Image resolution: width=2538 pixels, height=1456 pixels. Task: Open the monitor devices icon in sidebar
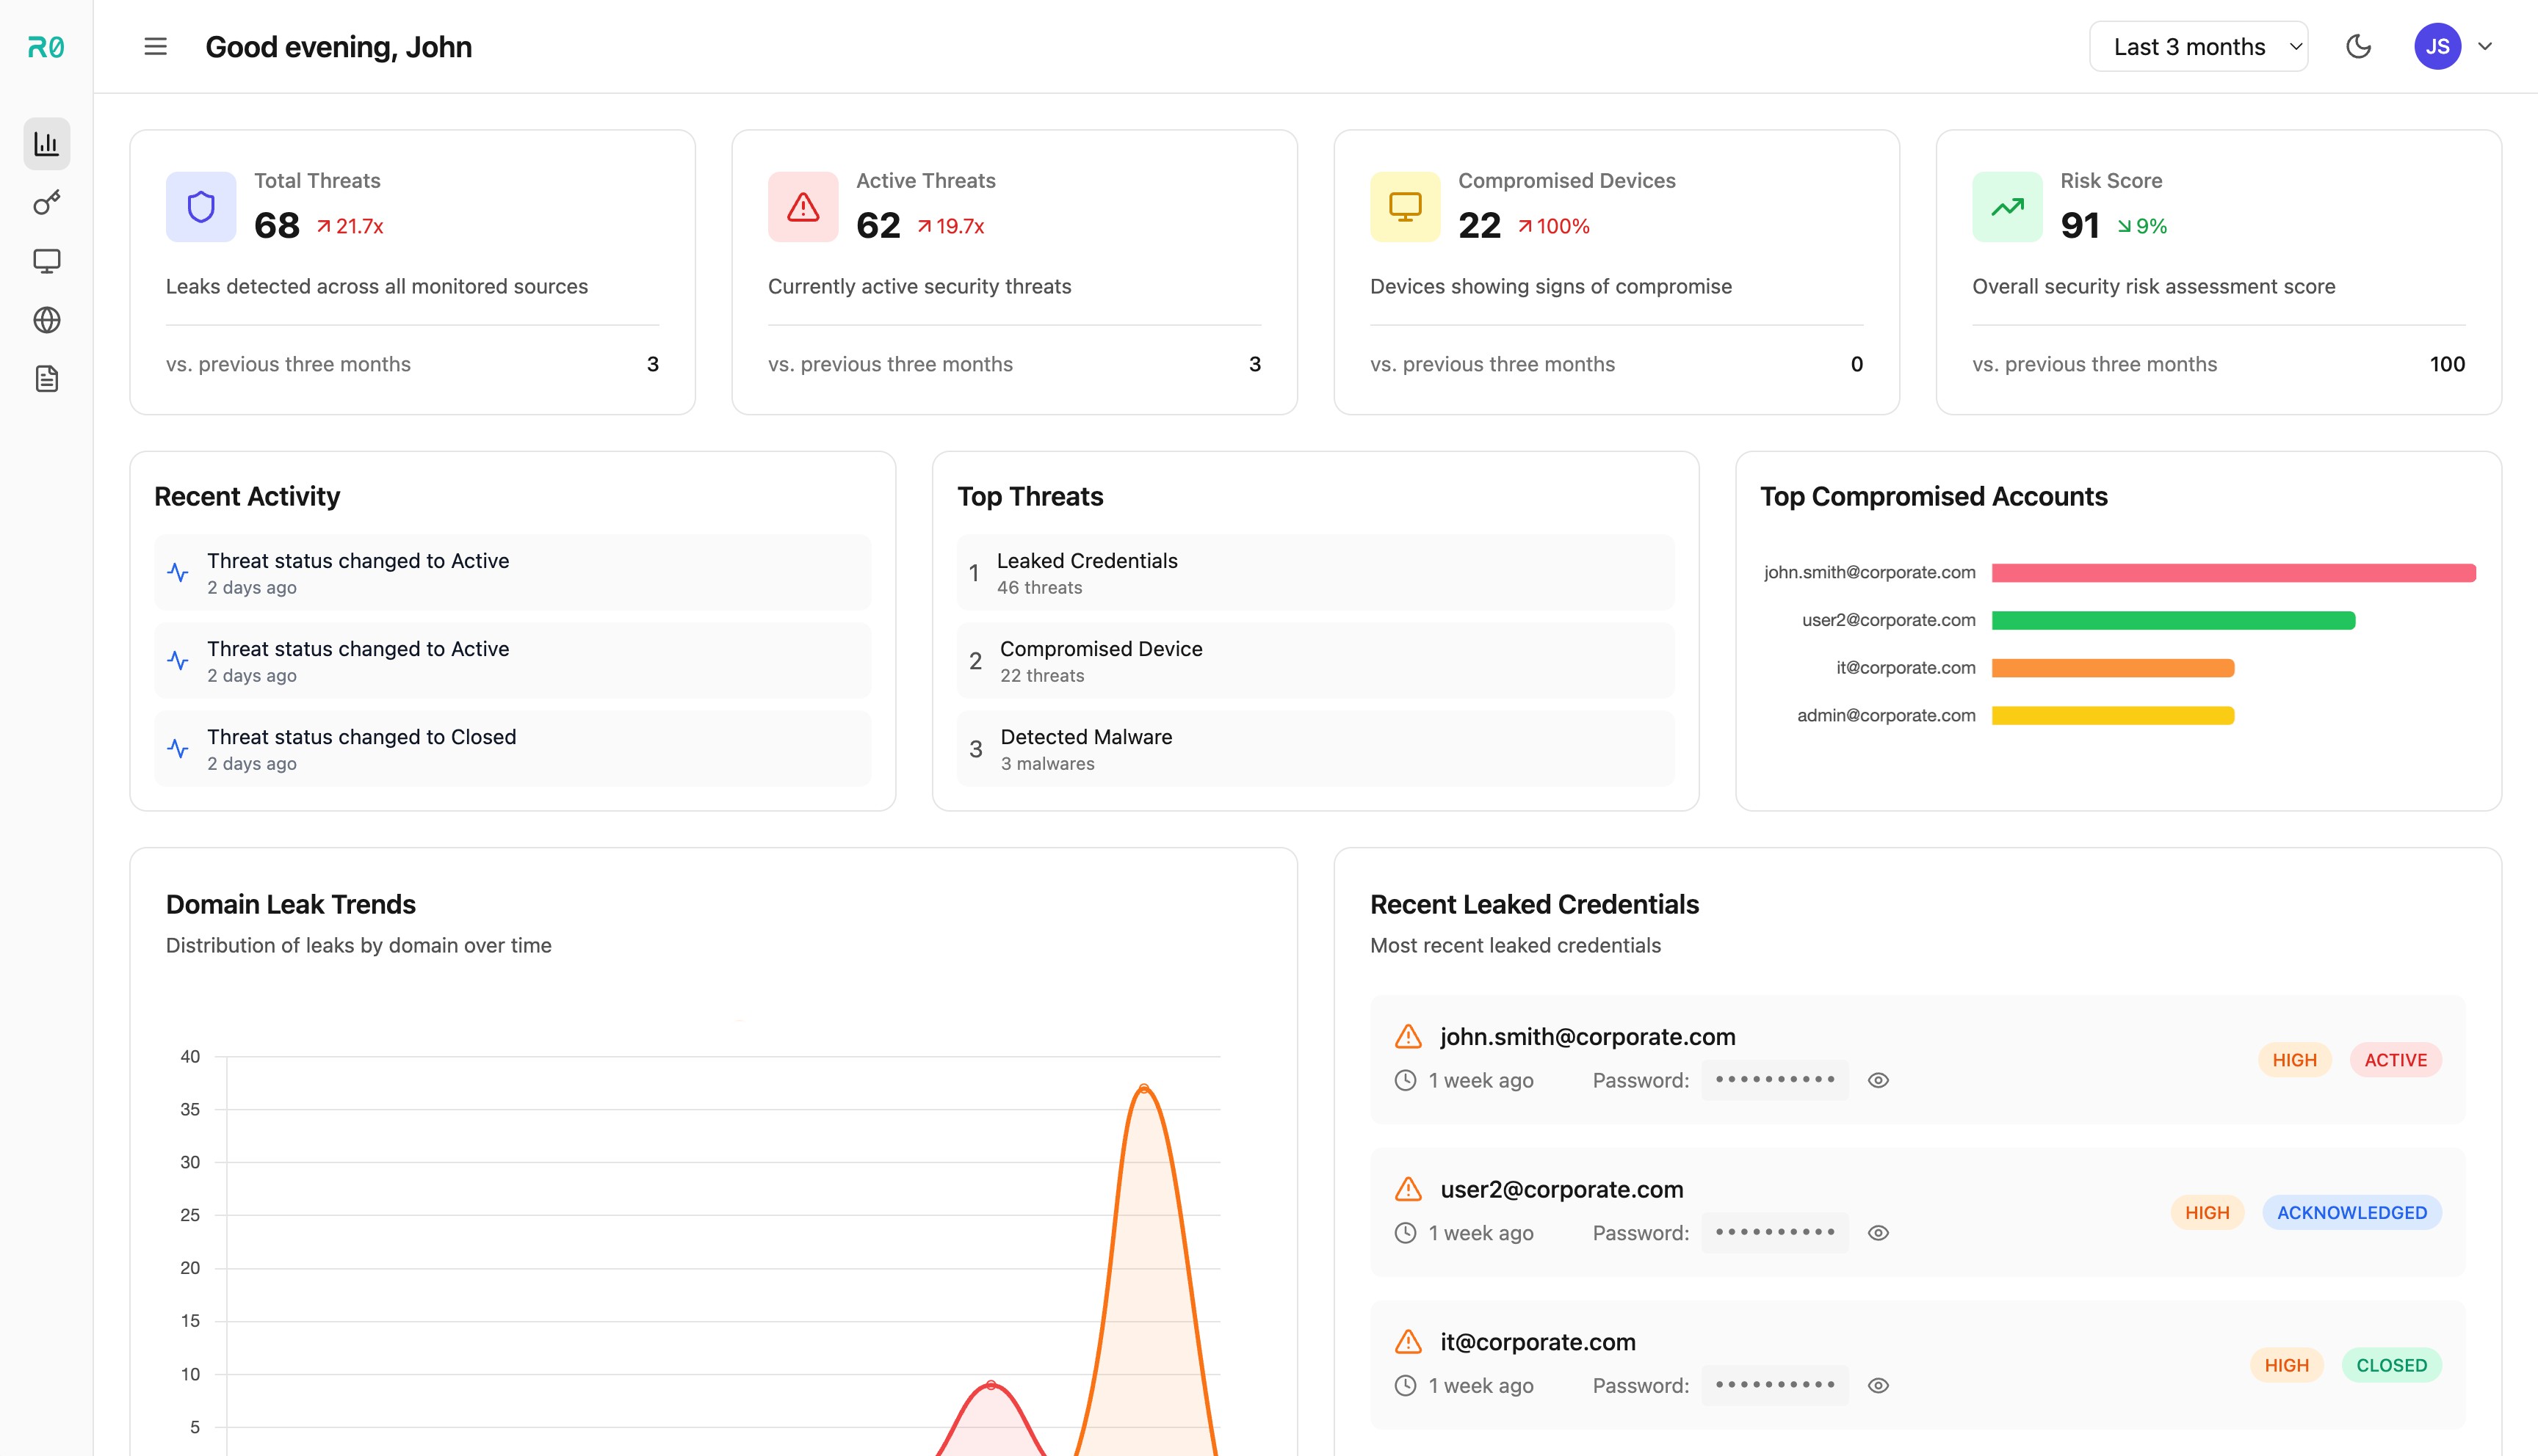pyautogui.click(x=46, y=261)
